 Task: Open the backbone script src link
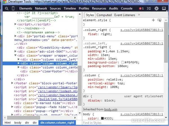pos(58,95)
